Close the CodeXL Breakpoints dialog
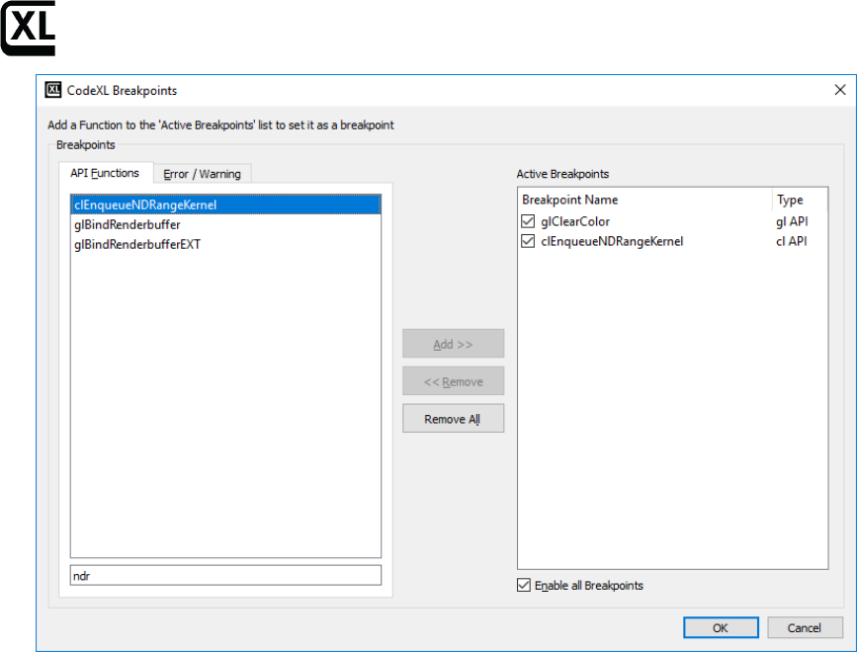This screenshot has height=652, width=857. [x=840, y=90]
